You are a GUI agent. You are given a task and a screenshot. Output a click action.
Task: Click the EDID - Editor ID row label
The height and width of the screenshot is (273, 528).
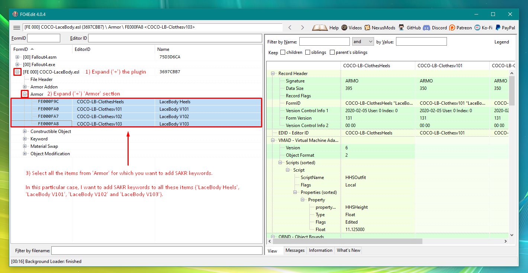[293, 133]
